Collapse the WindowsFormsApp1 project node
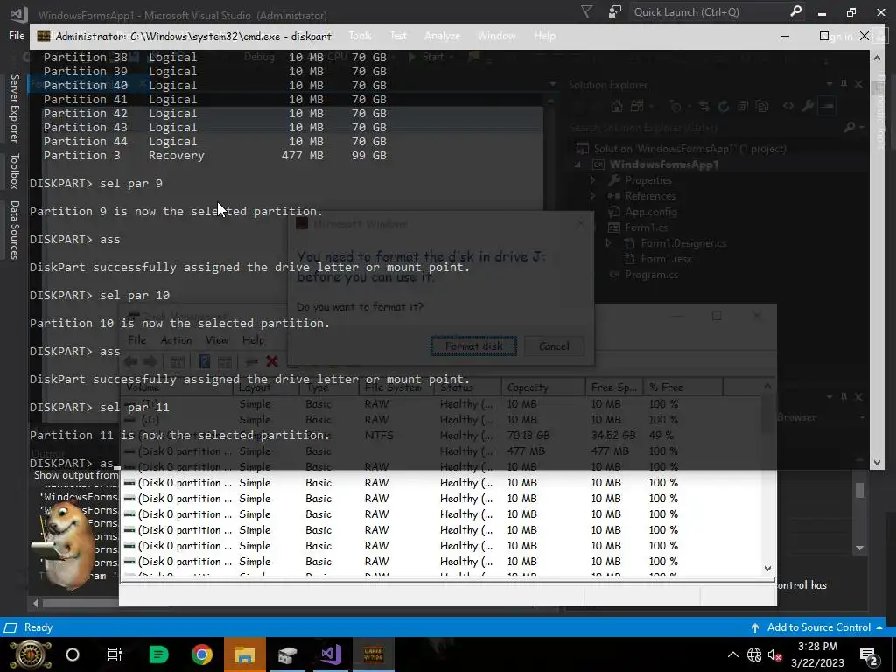The height and width of the screenshot is (672, 896). click(x=577, y=164)
